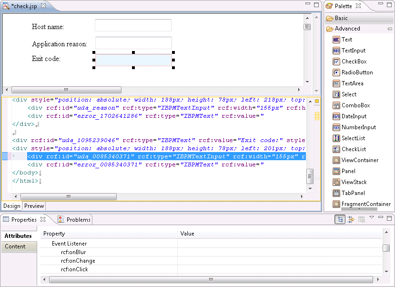Viewport: 395px width, 287px height.
Task: Pick the CheckList palette icon
Action: tap(336, 149)
